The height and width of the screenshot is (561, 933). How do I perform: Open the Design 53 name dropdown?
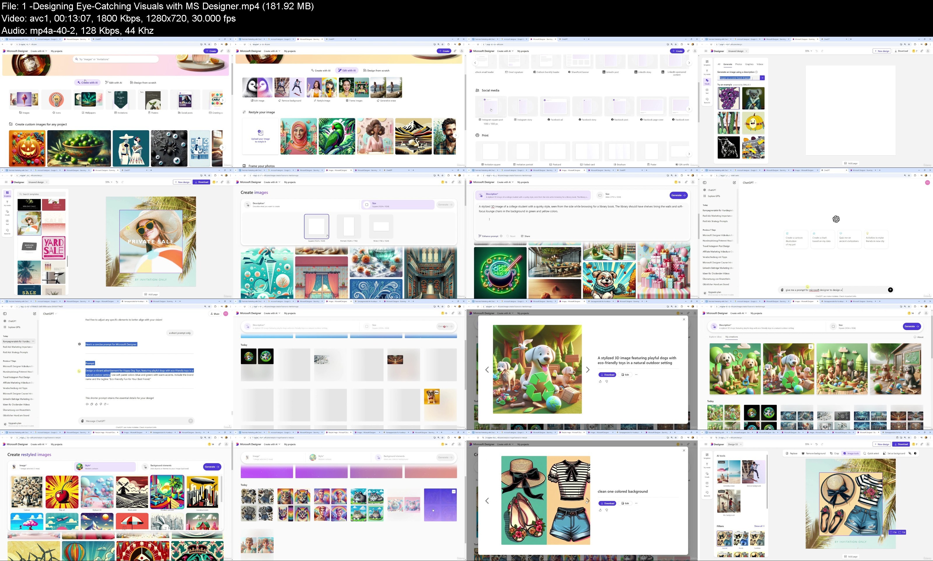[735, 444]
